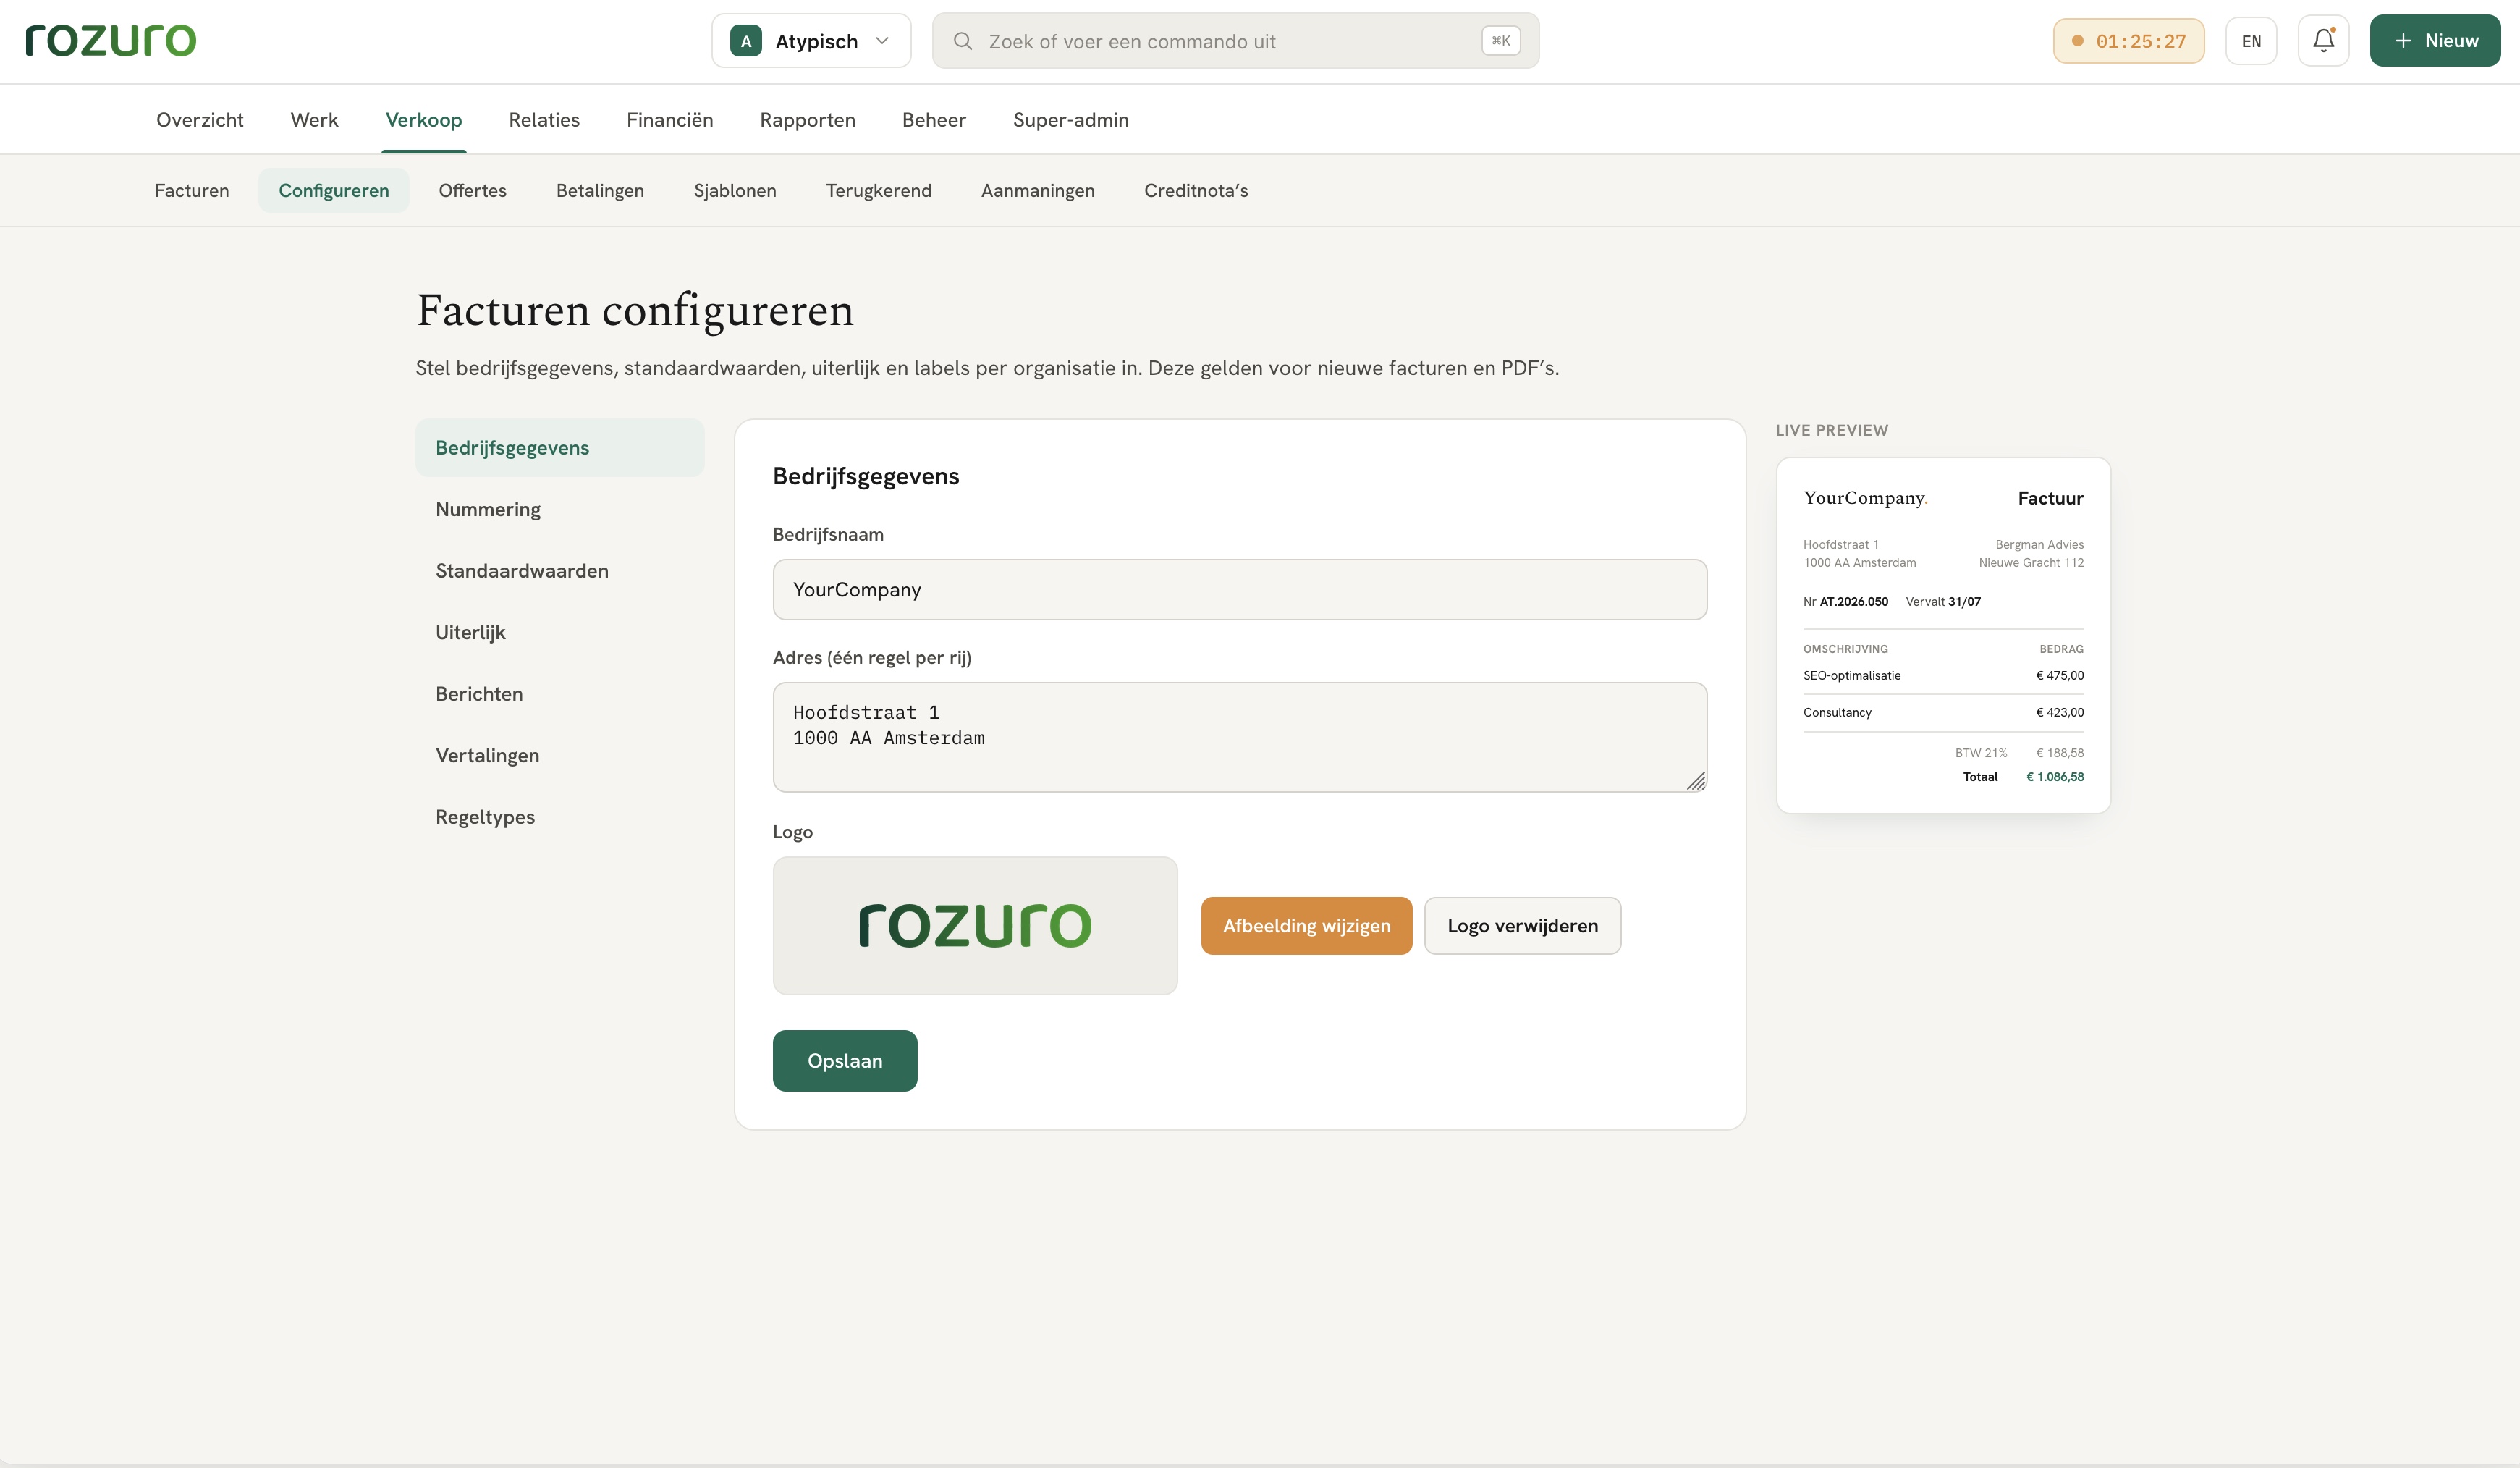This screenshot has width=2520, height=1468.
Task: Switch language with EN button
Action: tap(2251, 41)
